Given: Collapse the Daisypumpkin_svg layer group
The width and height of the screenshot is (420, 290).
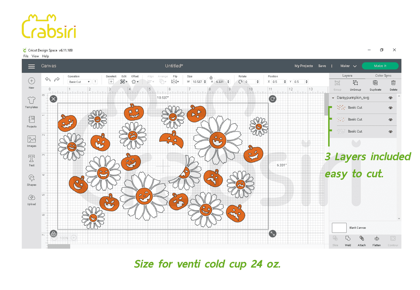Looking at the screenshot, I should tap(333, 98).
